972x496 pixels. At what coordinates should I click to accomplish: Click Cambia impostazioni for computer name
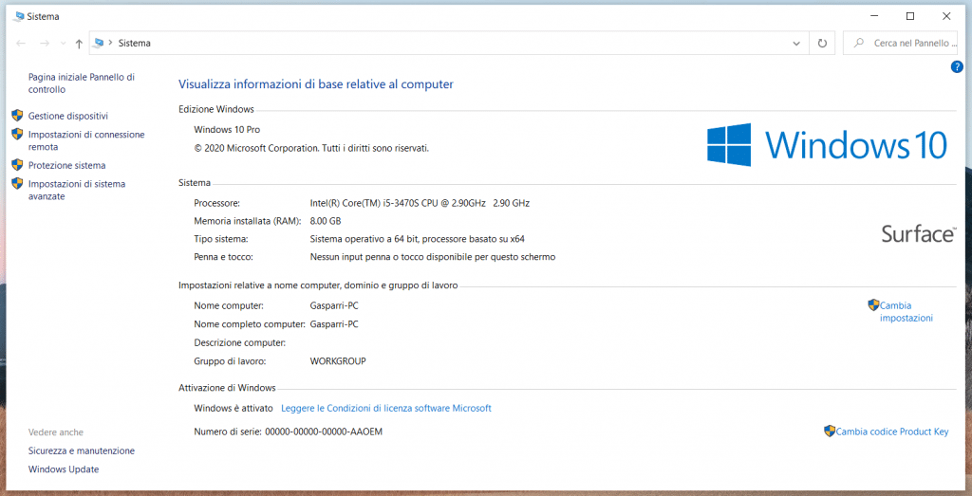pos(906,312)
